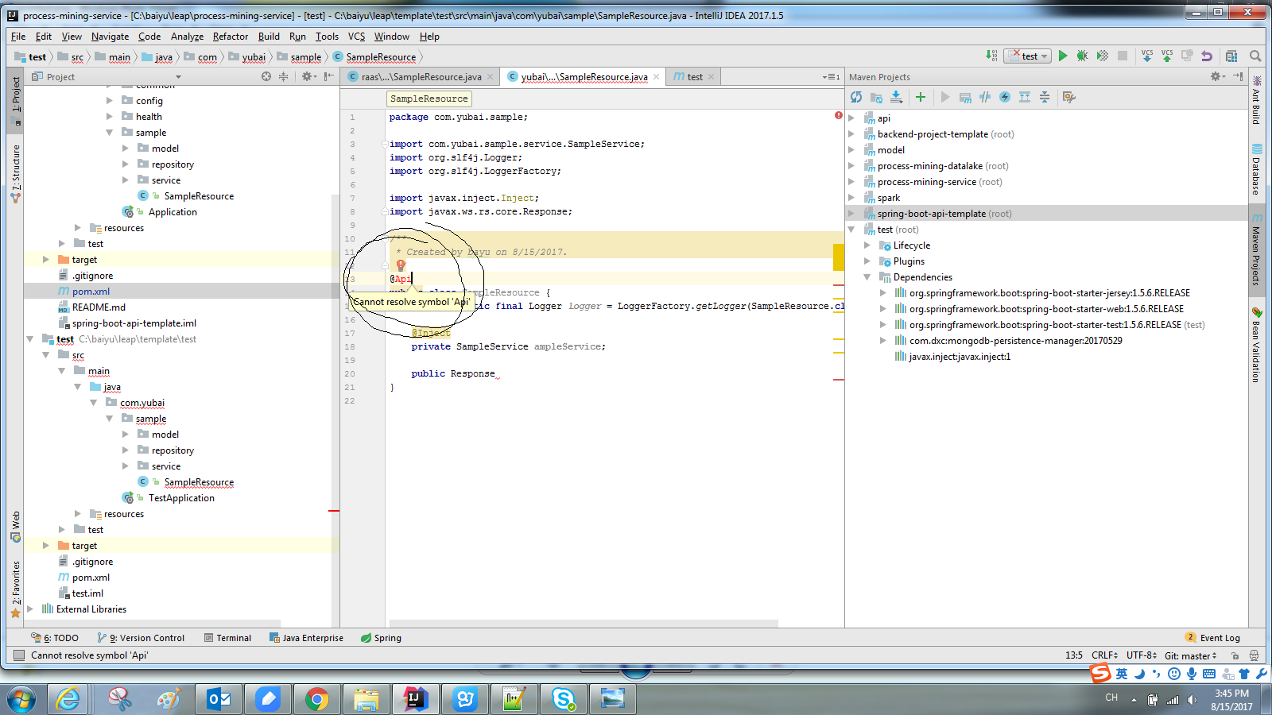
Task: Open the editor tabs list dropdown
Action: pos(831,77)
